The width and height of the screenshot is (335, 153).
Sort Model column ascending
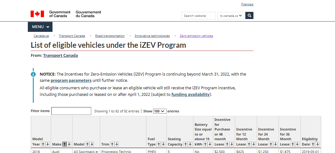(87, 144)
